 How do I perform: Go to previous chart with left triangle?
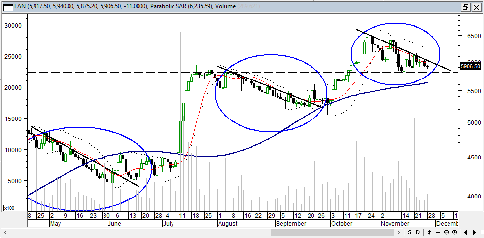point(466,232)
